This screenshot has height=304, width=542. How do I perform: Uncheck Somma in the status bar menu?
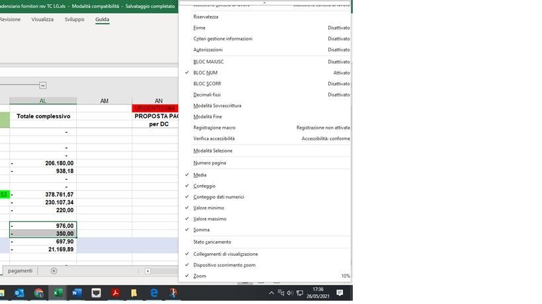pyautogui.click(x=265, y=230)
